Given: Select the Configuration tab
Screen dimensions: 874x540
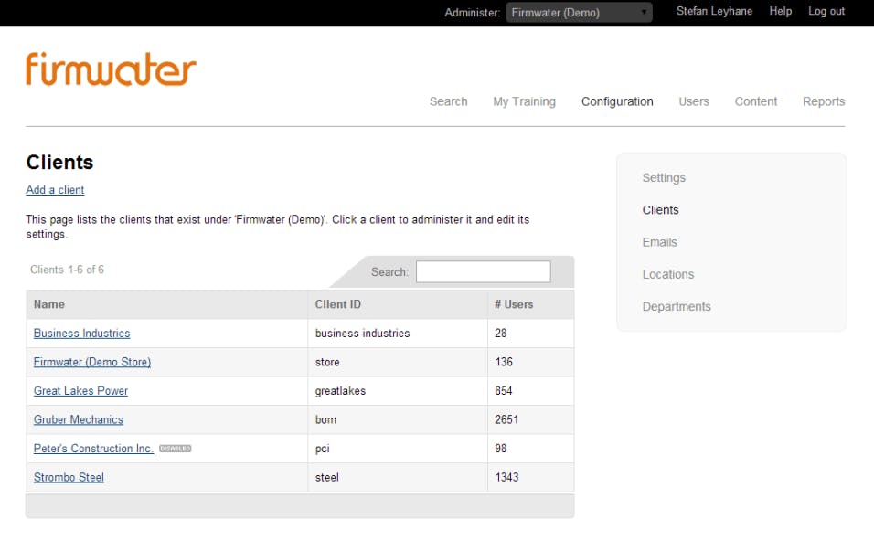Looking at the screenshot, I should point(617,101).
